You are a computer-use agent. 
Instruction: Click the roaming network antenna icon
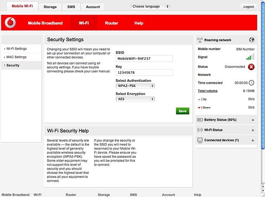pyautogui.click(x=200, y=40)
